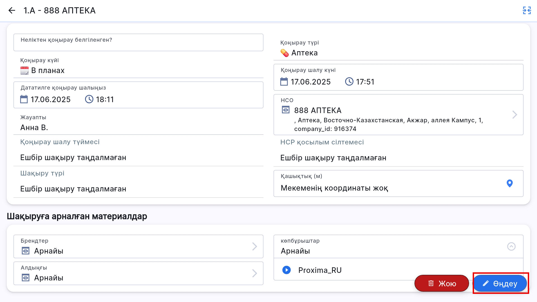Click clock icon beside 18:11
Viewport: 537px width, 302px height.
coord(89,99)
